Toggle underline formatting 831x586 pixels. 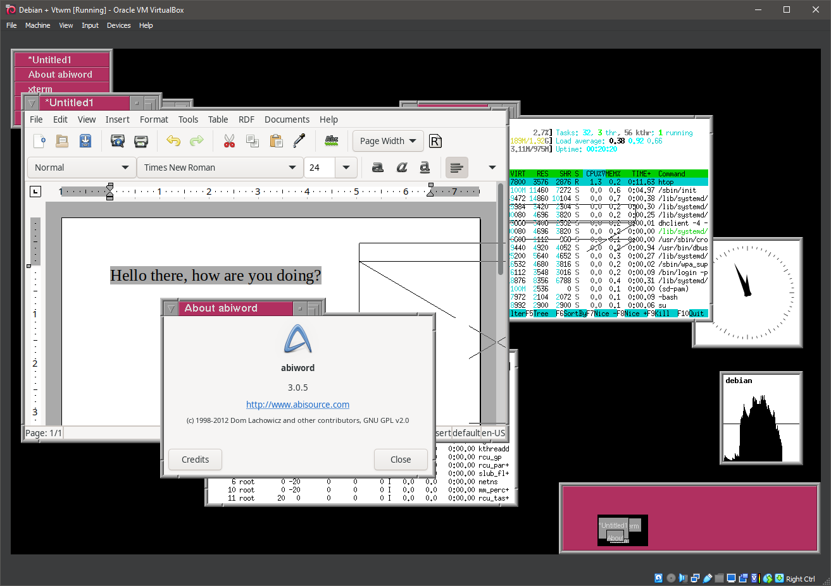click(x=425, y=168)
